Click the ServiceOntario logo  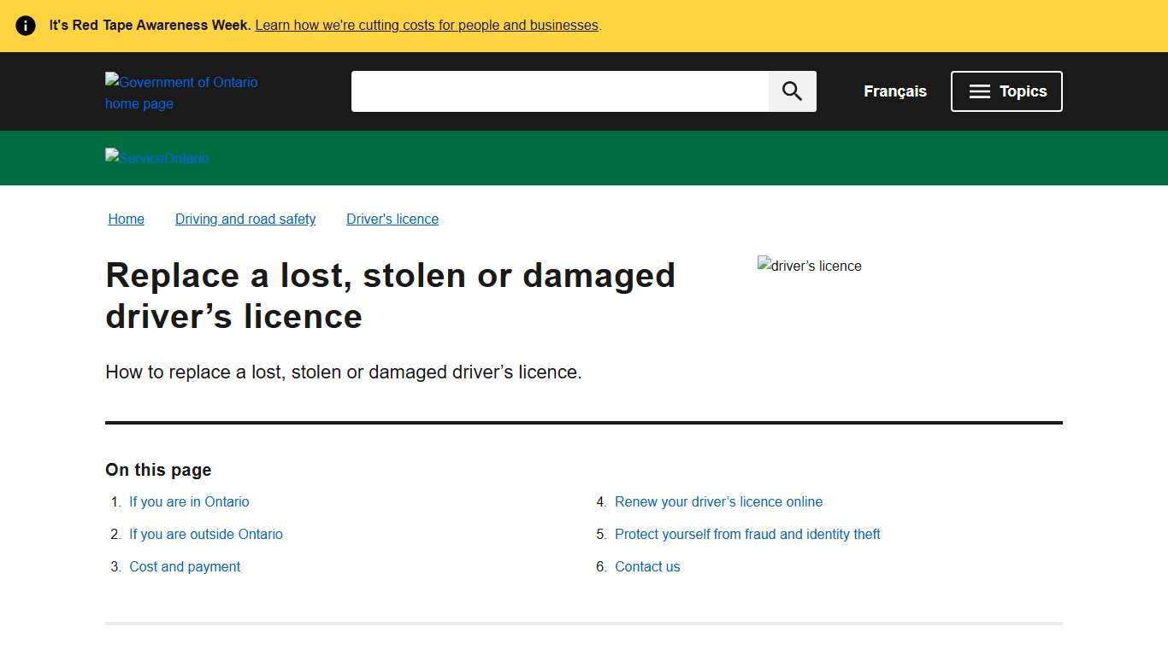pyautogui.click(x=156, y=158)
